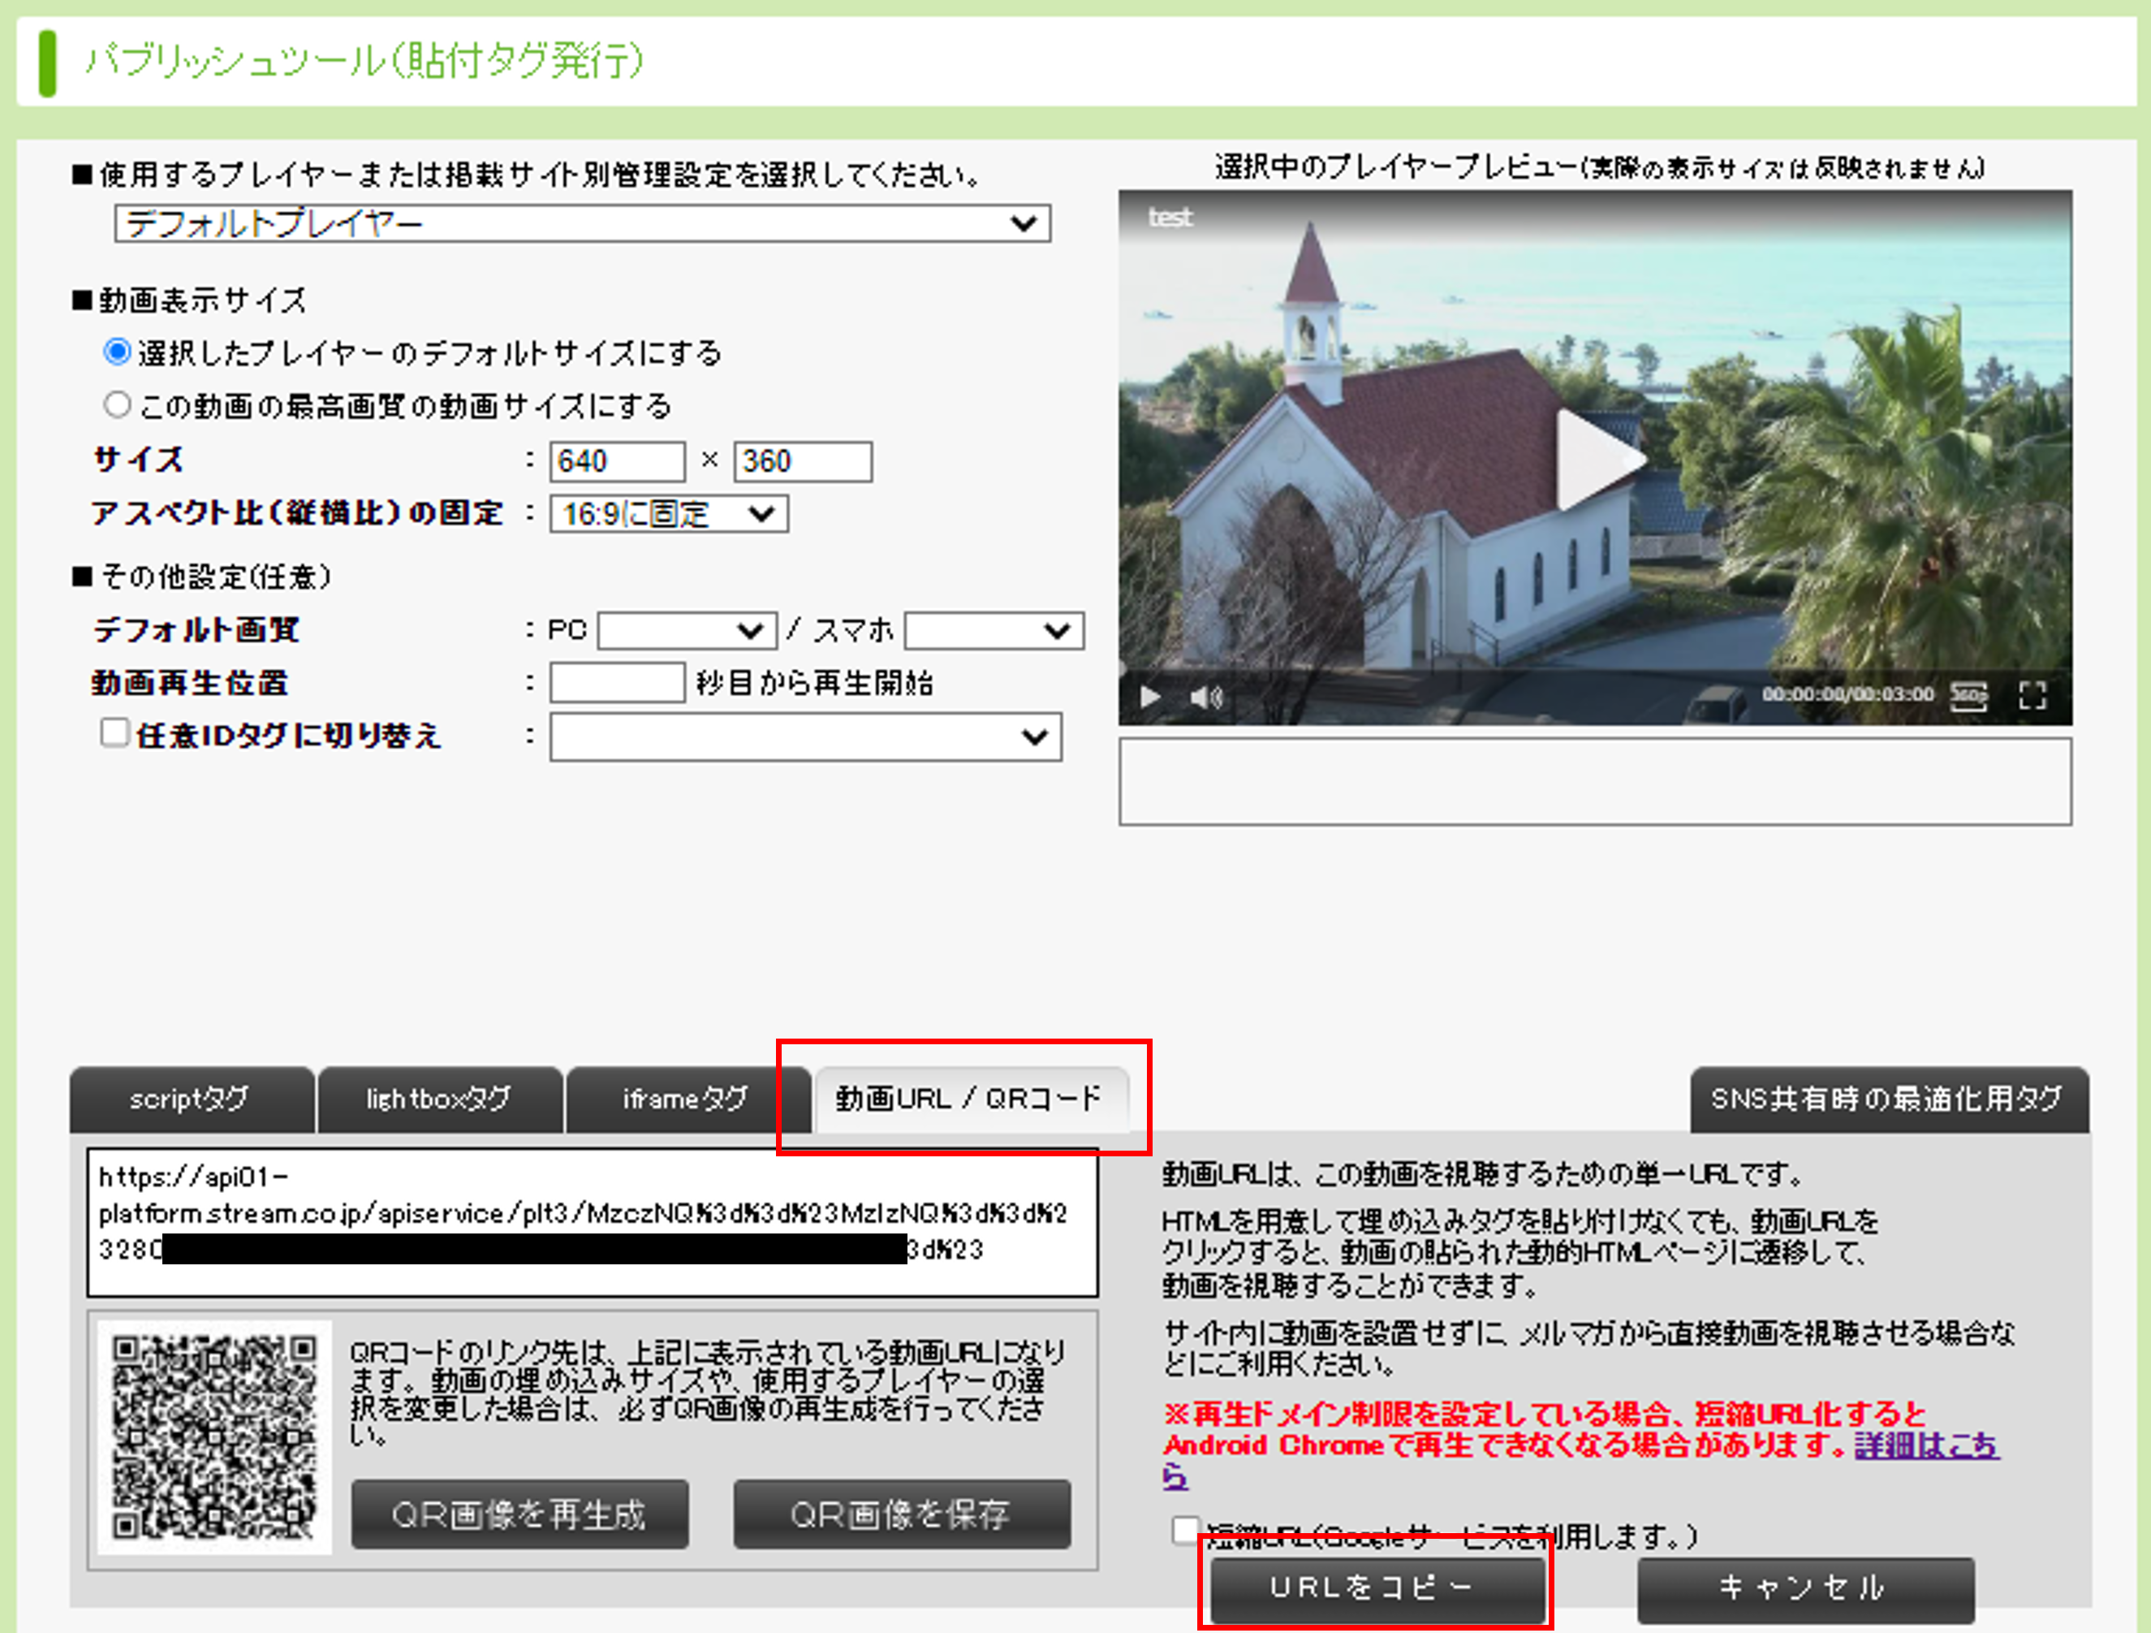Open the スマホ default quality dropdown
The width and height of the screenshot is (2151, 1633).
pos(993,630)
